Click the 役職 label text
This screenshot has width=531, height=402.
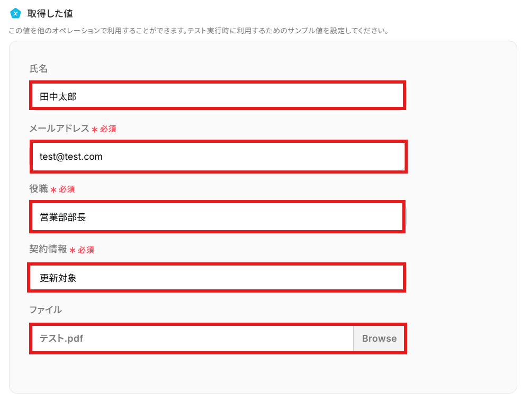39,189
